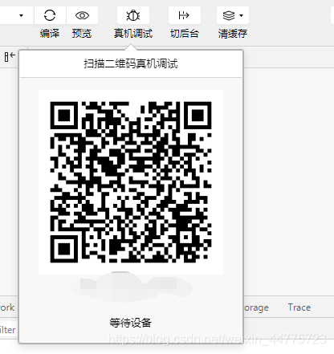The image size is (334, 354).
Task: Click the 清缓存 label
Action: point(233,34)
